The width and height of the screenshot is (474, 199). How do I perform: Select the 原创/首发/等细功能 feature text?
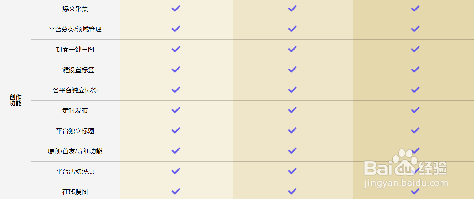[75, 151]
